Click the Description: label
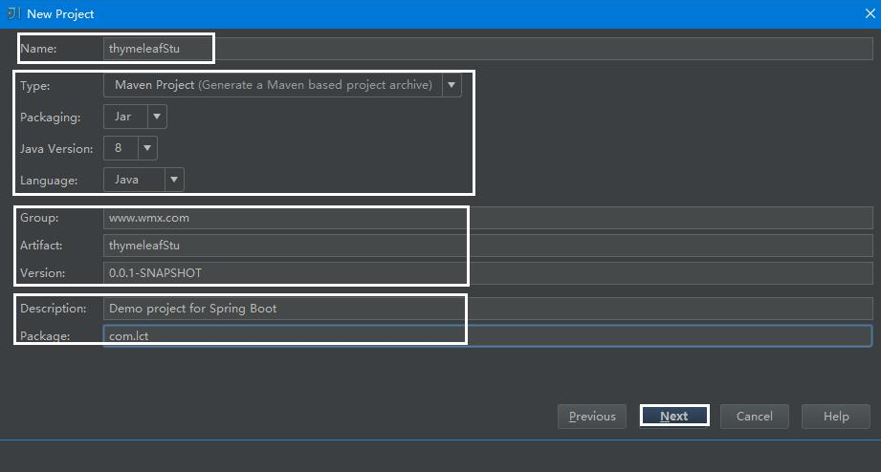This screenshot has height=472, width=881. [54, 309]
